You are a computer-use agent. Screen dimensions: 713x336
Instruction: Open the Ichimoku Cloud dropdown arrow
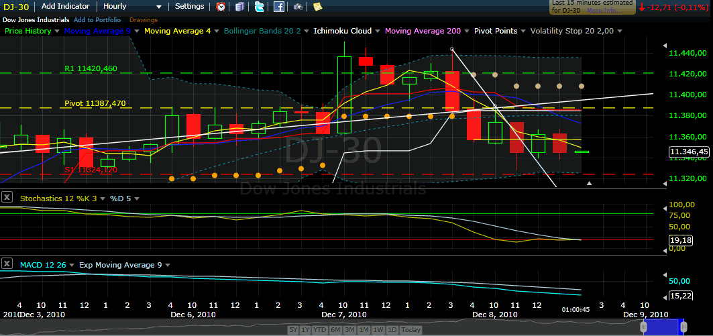(x=378, y=32)
